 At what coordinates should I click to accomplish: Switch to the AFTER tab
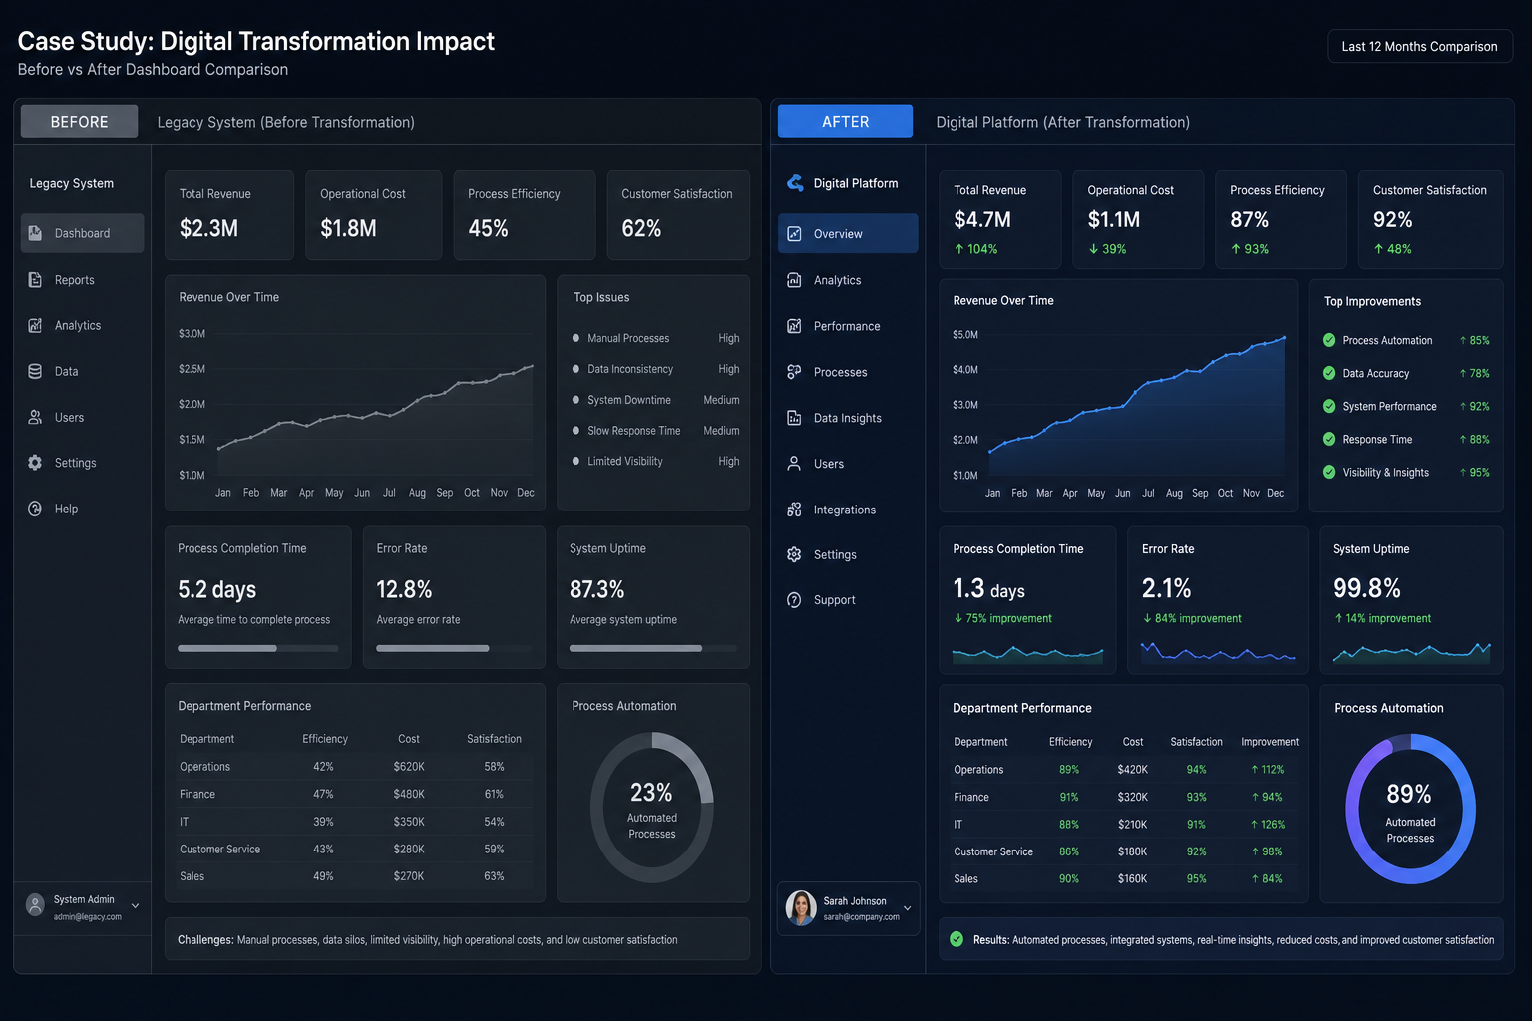pos(845,121)
